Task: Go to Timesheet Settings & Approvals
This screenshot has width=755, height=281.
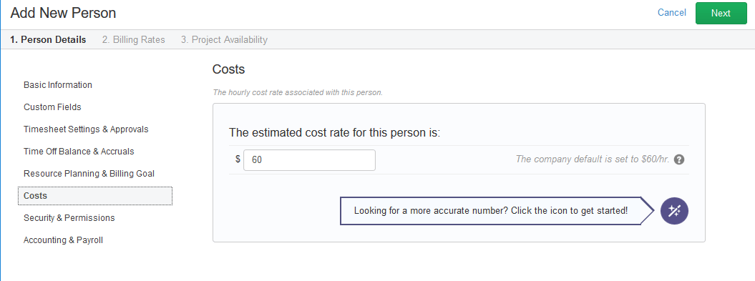Action: (x=86, y=129)
